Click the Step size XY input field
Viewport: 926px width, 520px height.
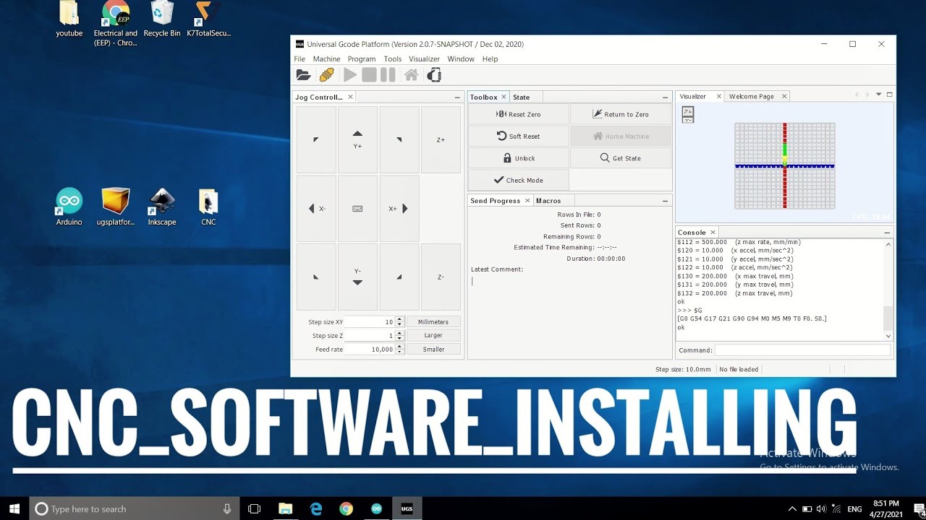pyautogui.click(x=370, y=322)
